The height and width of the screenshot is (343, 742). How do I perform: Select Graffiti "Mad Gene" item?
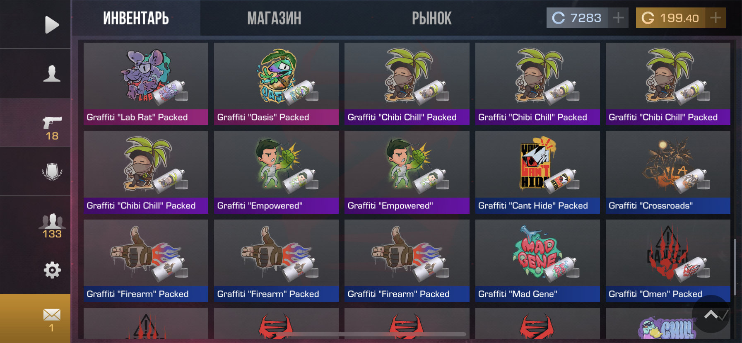pyautogui.click(x=537, y=261)
